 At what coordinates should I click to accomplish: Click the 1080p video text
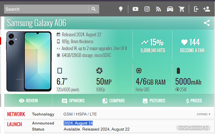pos(101,90)
